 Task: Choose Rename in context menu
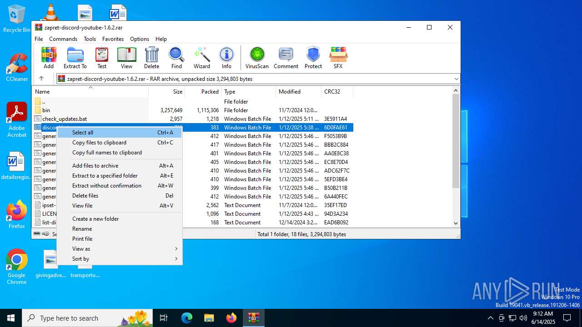coord(120,228)
